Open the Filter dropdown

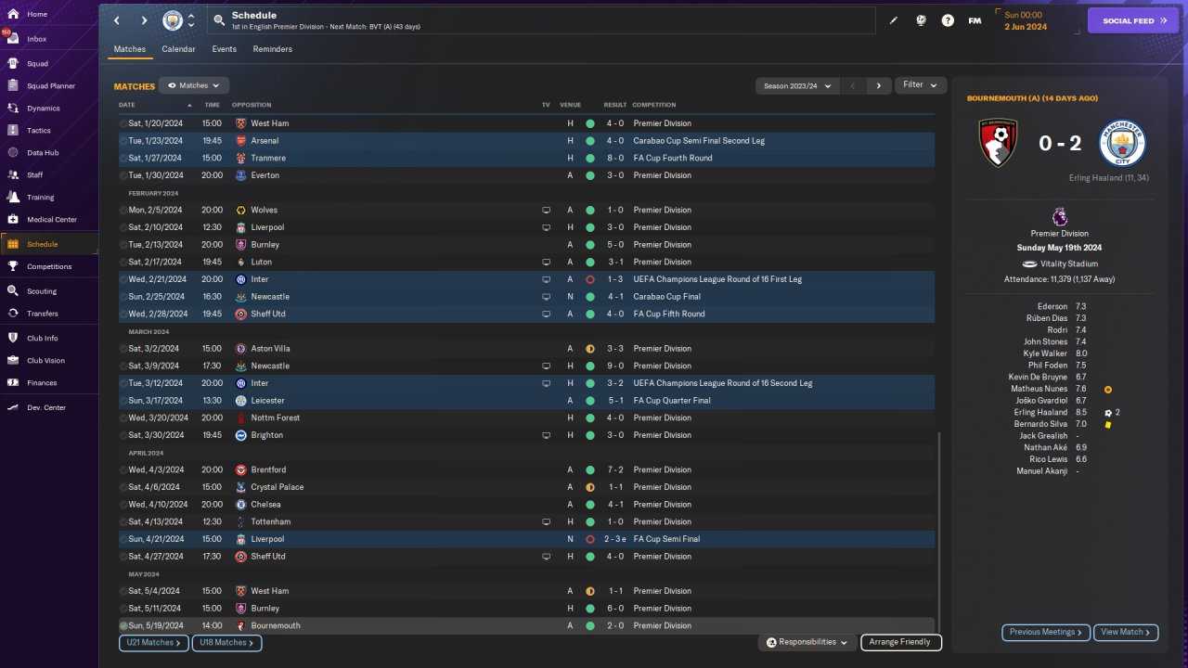click(921, 85)
